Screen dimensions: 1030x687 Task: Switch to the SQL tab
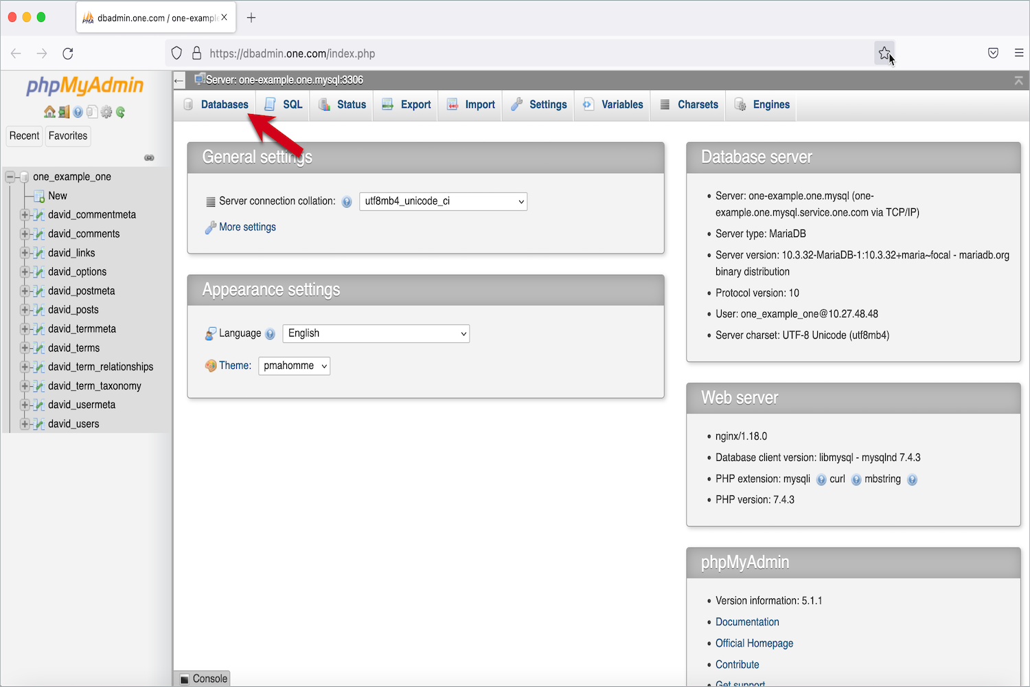(x=284, y=105)
